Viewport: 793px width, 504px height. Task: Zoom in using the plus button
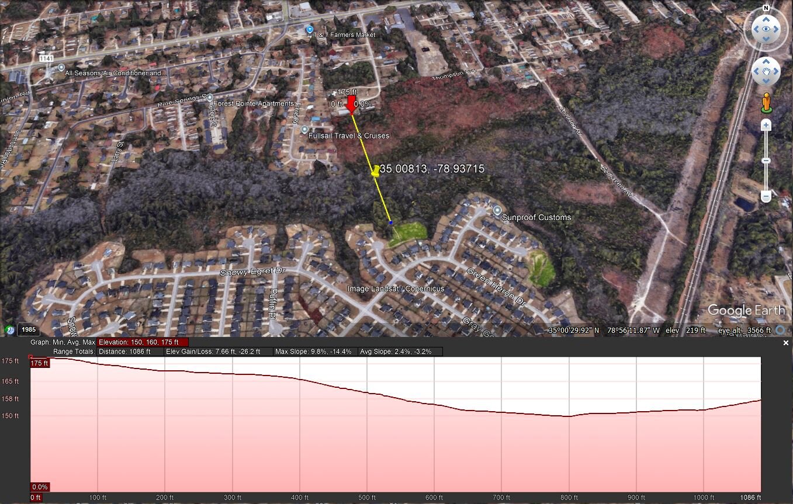766,125
